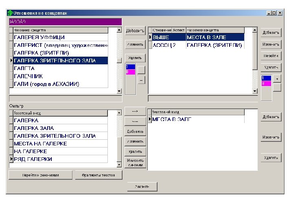The image size is (293, 220).
Task: Click Удалить button beside concept name list
Action: click(135, 58)
